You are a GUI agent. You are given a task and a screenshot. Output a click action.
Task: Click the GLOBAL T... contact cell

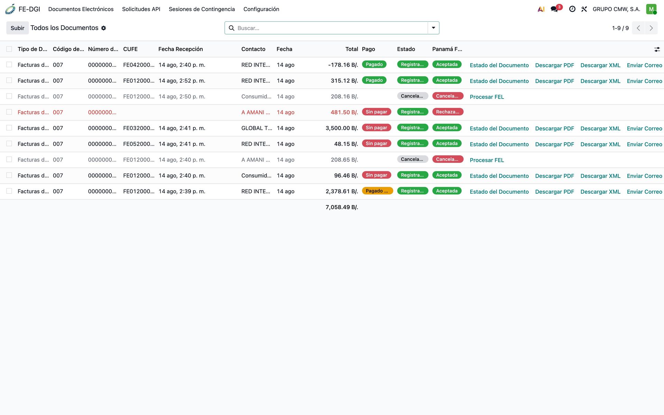pyautogui.click(x=257, y=128)
